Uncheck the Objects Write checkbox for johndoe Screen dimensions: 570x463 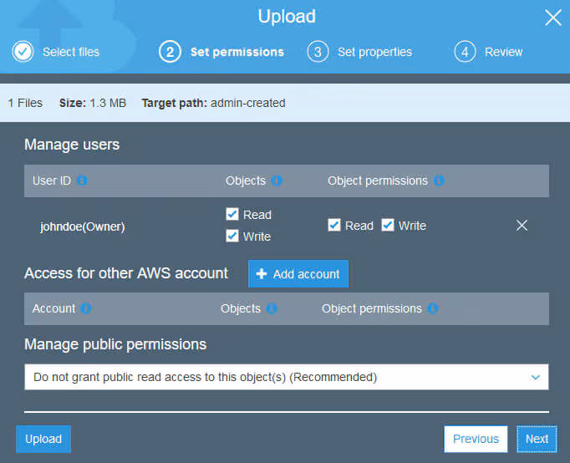(232, 237)
